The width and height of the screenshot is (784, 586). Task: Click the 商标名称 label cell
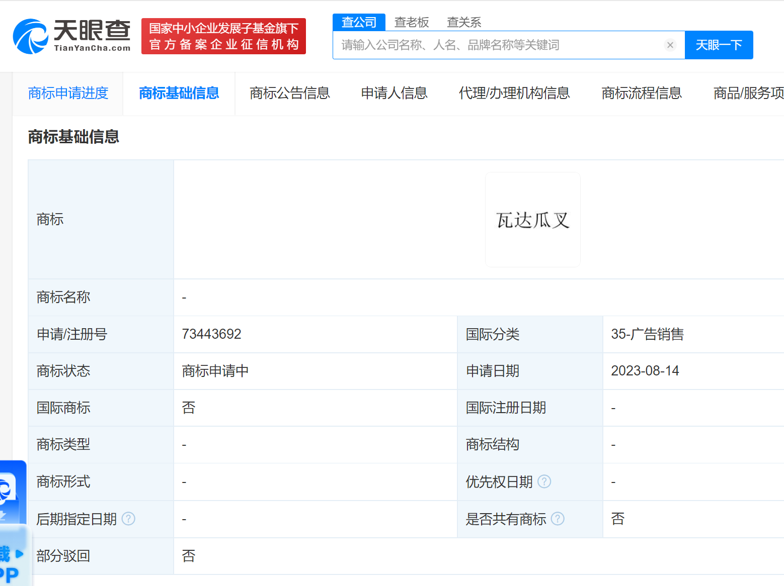(x=101, y=297)
